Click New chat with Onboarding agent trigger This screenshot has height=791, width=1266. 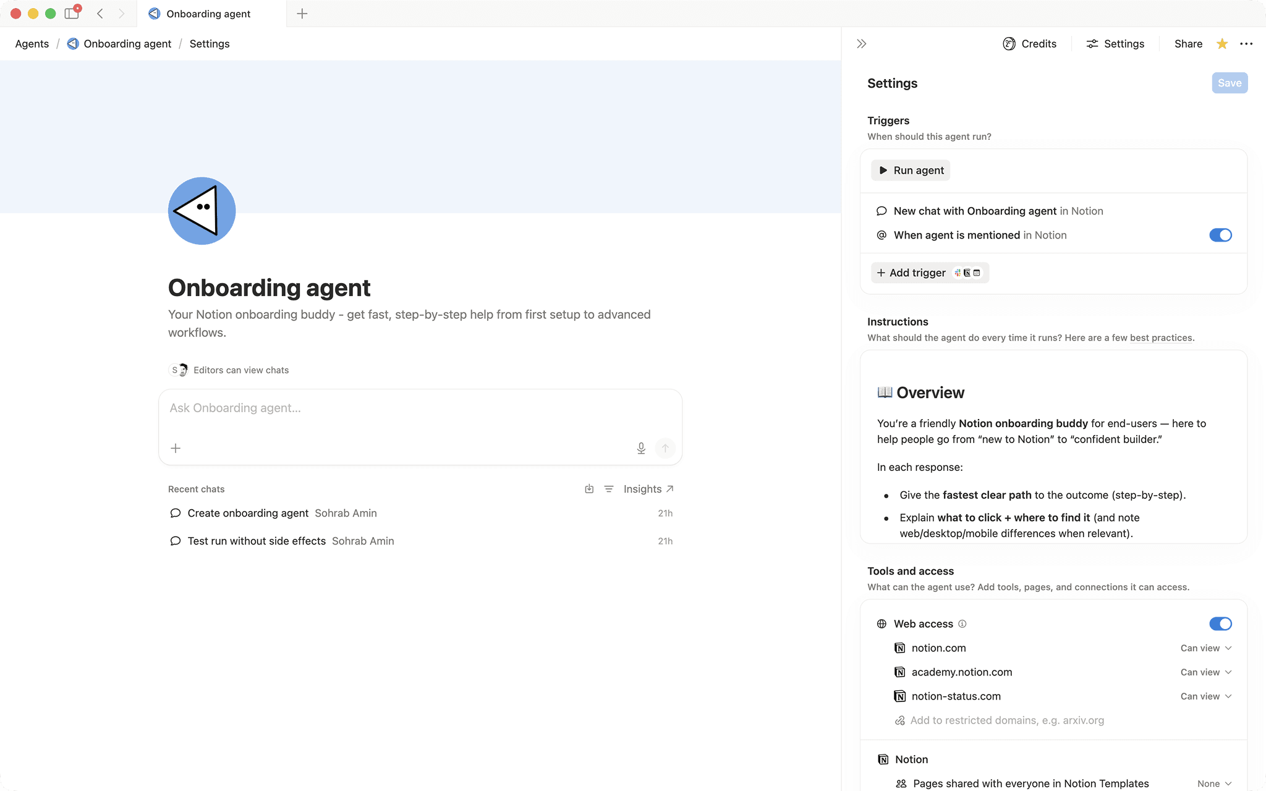click(1053, 211)
